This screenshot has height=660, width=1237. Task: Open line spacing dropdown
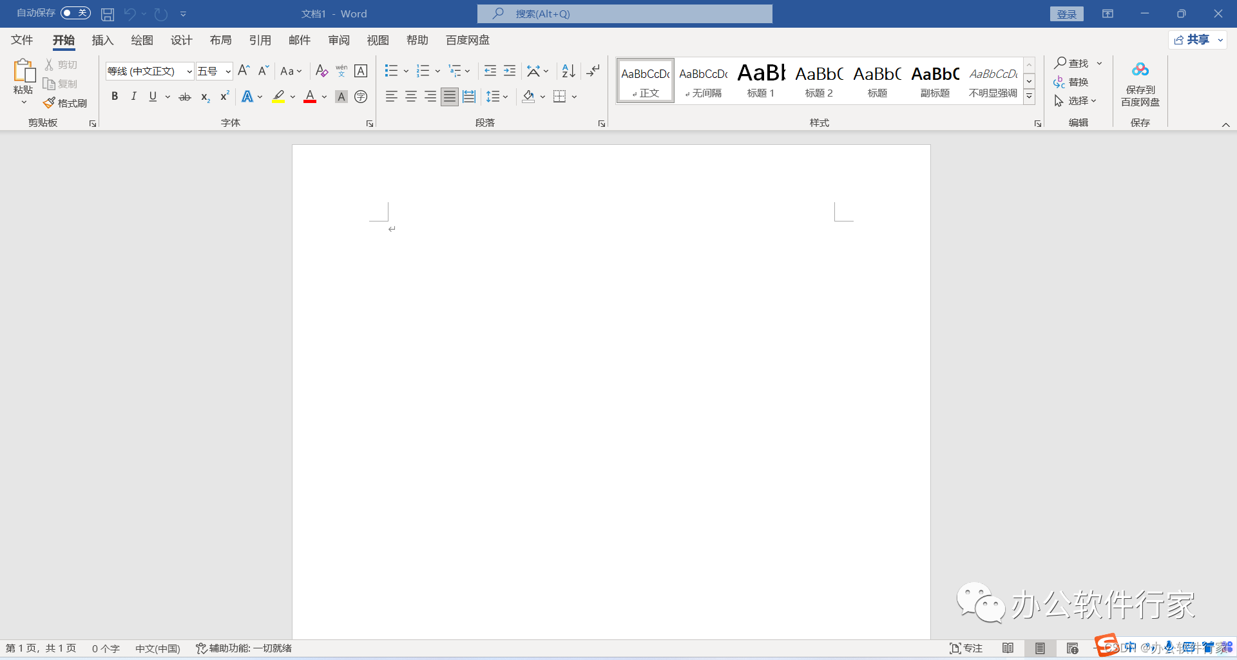[497, 97]
